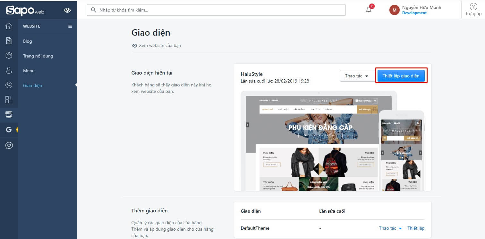Open Thao tác dropdown for DefaultTheme

[390, 228]
